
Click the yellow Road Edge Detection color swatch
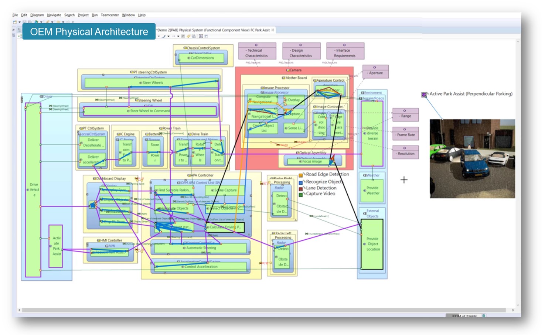(301, 175)
